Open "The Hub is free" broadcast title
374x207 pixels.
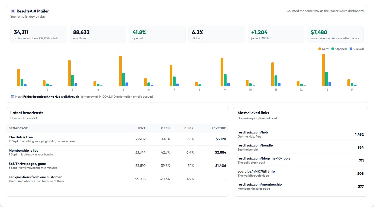click(21, 137)
